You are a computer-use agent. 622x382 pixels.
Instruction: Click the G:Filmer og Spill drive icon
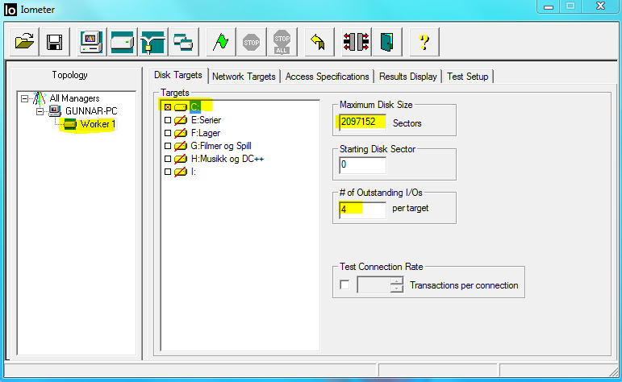pyautogui.click(x=181, y=146)
